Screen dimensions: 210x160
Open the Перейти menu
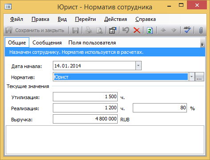pos(85,19)
